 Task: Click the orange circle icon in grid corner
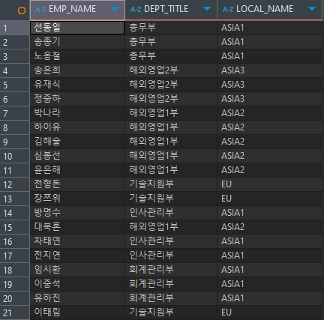click(x=22, y=10)
